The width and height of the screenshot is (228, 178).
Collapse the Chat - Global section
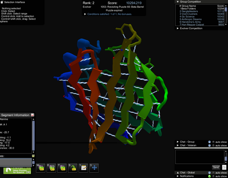[178, 173]
